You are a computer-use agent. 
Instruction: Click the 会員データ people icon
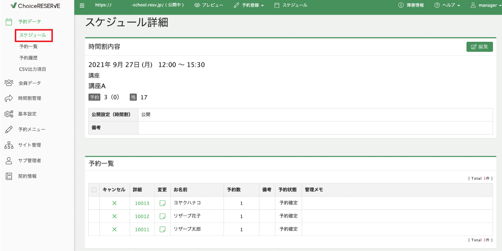pyautogui.click(x=9, y=83)
